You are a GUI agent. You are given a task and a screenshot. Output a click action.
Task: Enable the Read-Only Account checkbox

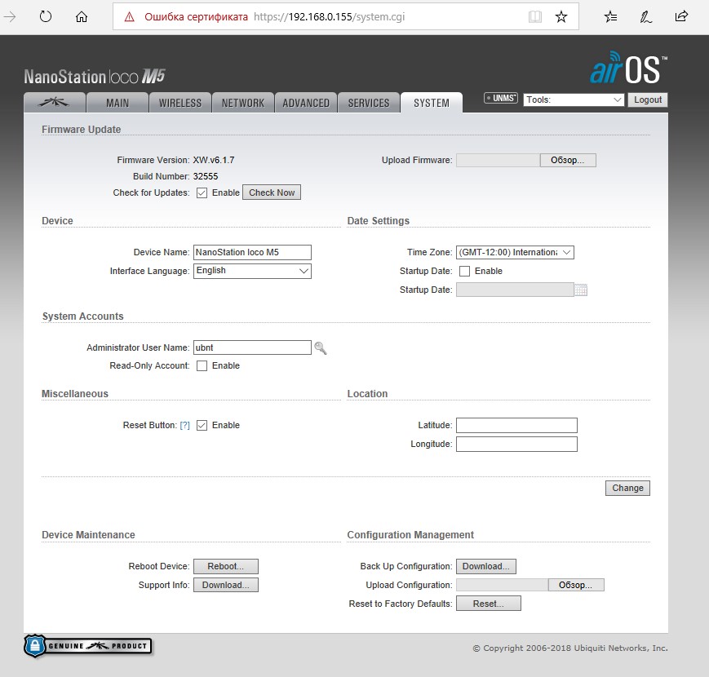coord(202,365)
